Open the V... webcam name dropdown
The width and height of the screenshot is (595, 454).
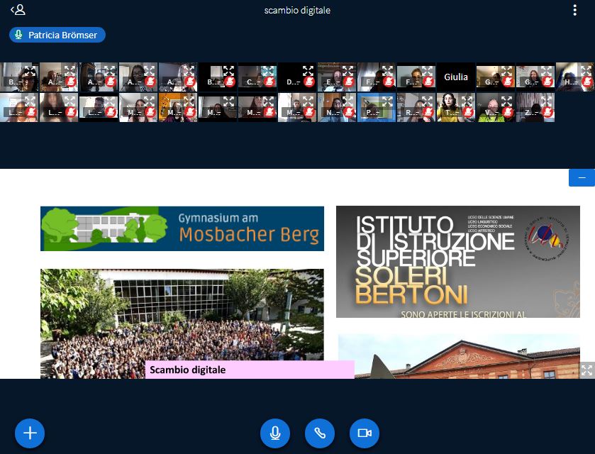491,112
